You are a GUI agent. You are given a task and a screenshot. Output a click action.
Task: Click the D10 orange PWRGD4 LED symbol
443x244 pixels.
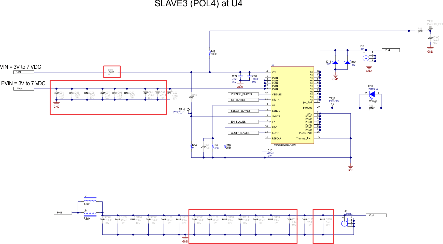[372, 95]
